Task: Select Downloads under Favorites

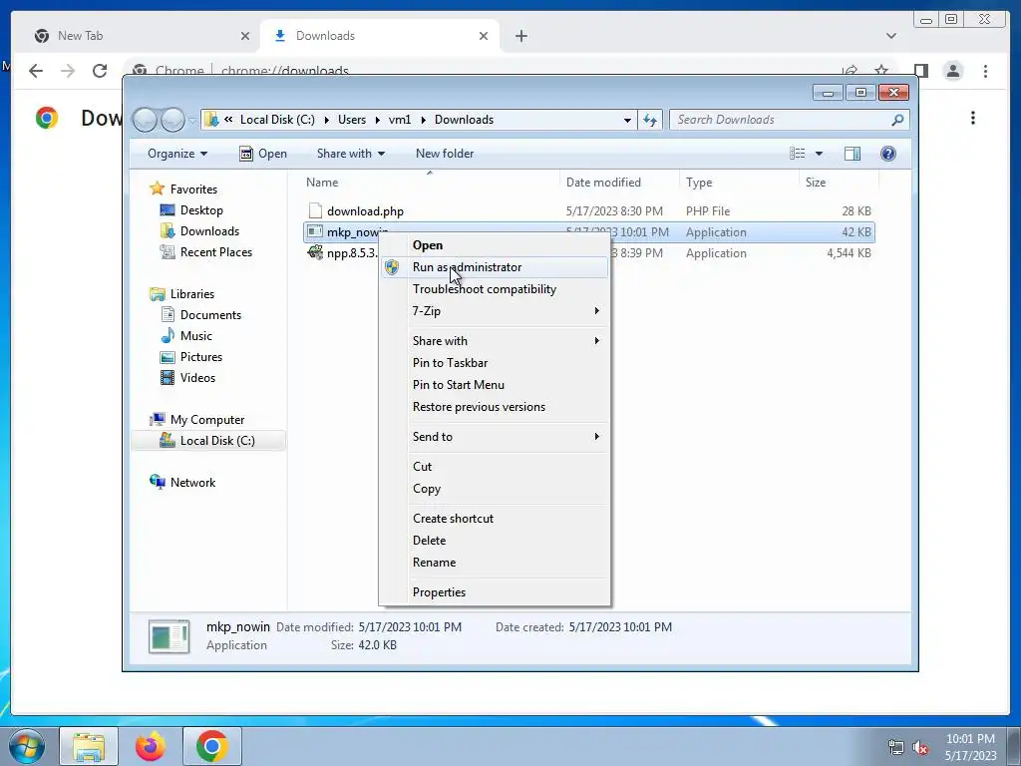Action: coord(209,231)
